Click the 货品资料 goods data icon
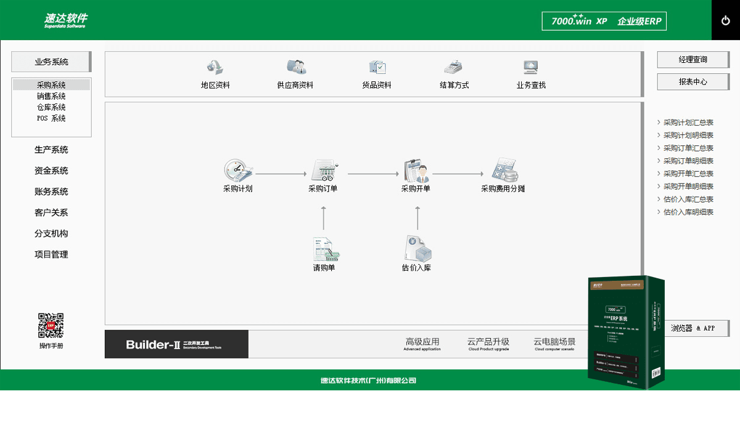Screen dimensions: 740x431 [377, 68]
